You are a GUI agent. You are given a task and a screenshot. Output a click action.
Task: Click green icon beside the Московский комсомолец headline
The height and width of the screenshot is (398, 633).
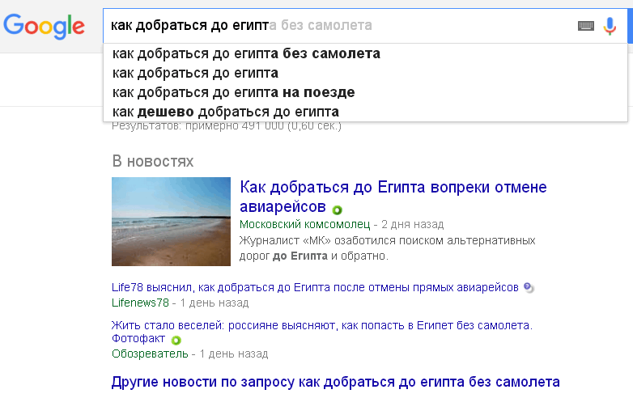coord(338,210)
